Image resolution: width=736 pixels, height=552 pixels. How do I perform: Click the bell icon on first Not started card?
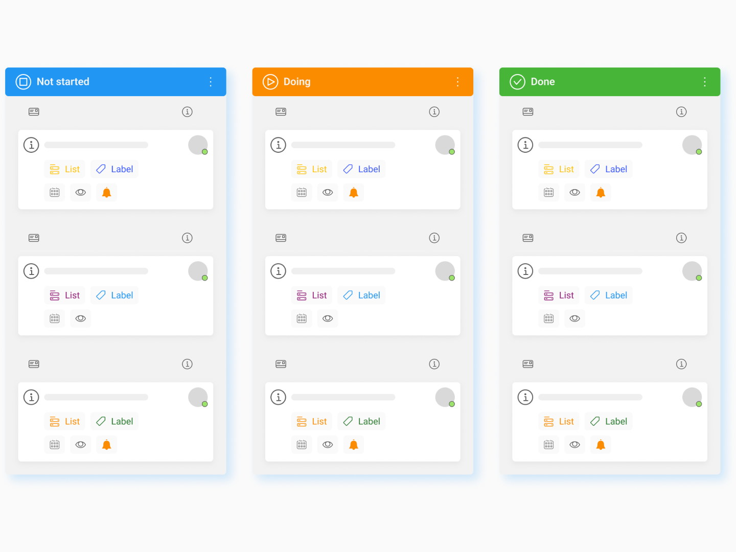pos(106,193)
